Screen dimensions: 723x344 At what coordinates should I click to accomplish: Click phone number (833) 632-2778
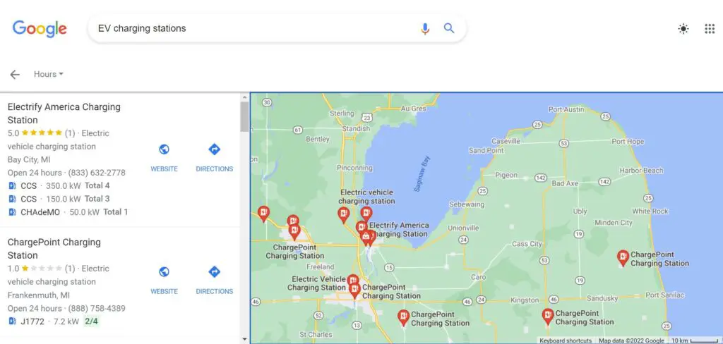[97, 173]
